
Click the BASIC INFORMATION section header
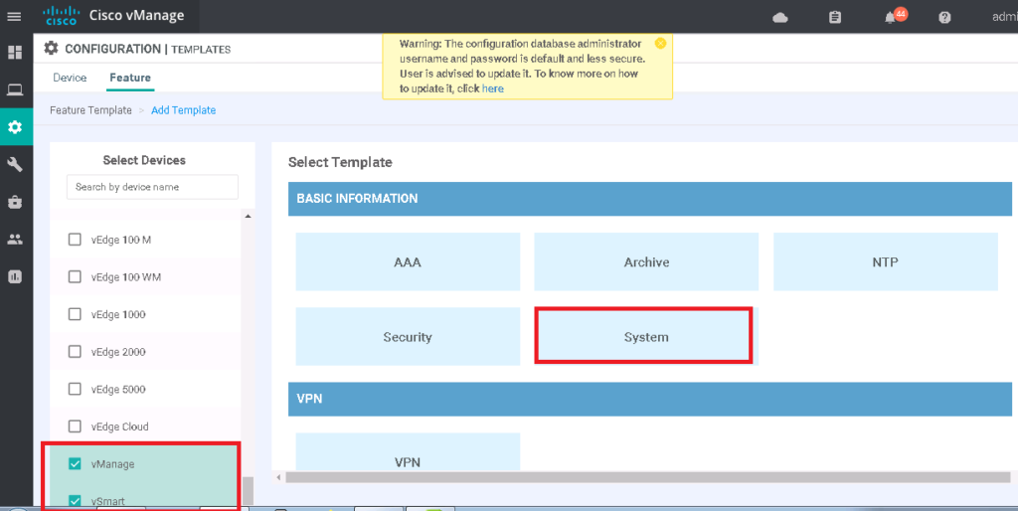(650, 199)
